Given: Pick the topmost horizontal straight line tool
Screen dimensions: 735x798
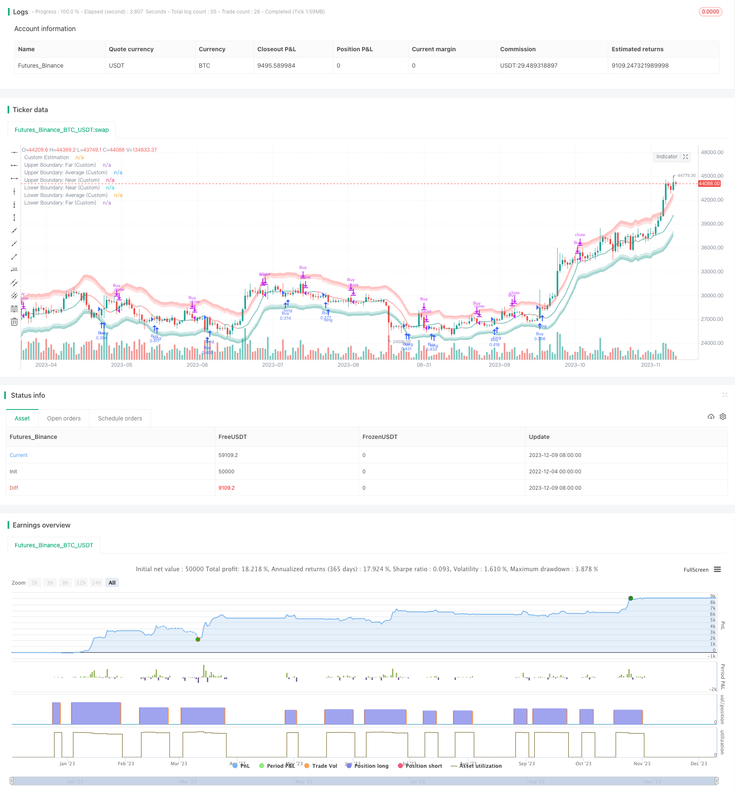Looking at the screenshot, I should pos(14,152).
